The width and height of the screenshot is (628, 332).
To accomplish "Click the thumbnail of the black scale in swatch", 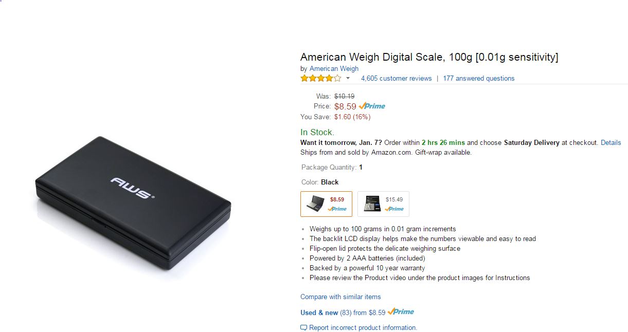I will [314, 204].
